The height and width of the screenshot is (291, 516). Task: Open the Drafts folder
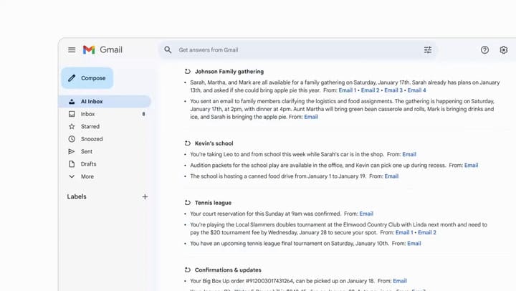click(x=105, y=164)
